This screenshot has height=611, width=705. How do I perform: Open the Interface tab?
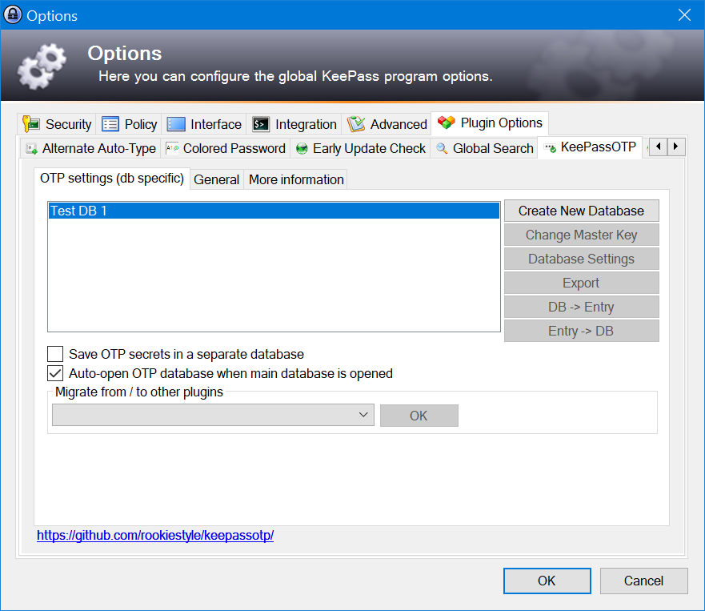[204, 124]
